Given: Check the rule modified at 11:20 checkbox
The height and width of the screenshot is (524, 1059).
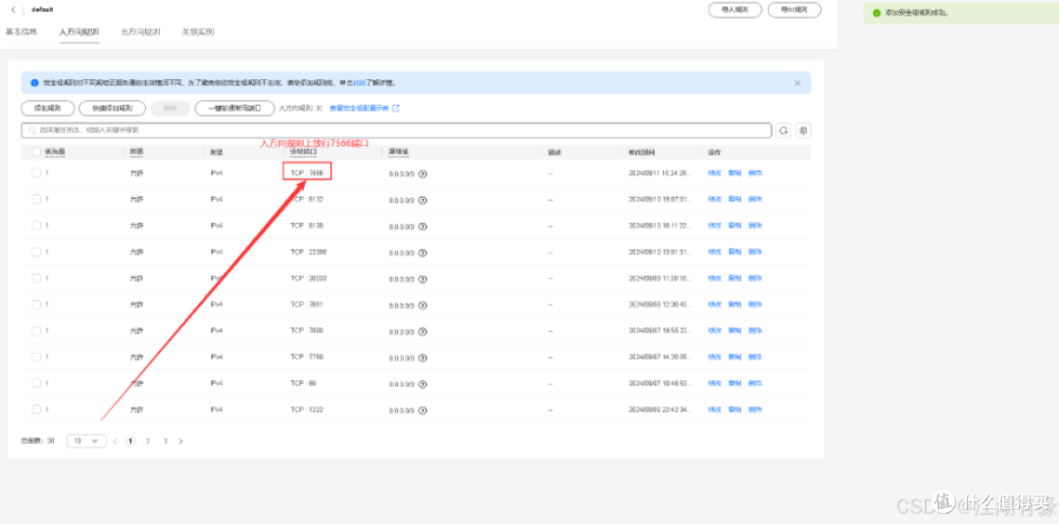Looking at the screenshot, I should tap(36, 278).
